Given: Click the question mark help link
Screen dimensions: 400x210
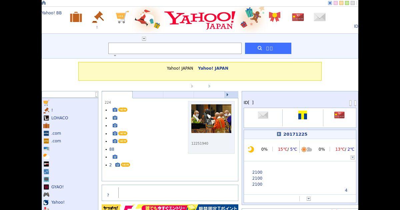Looking at the screenshot, I should pyautogui.click(x=108, y=195).
